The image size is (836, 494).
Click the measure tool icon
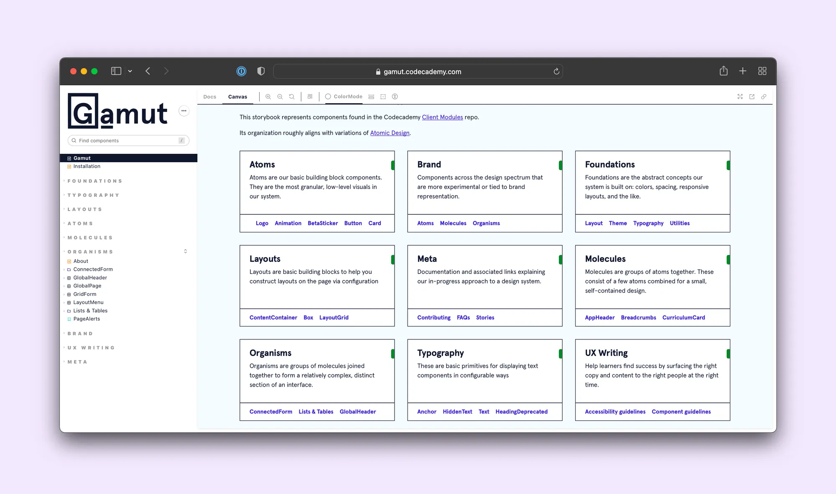pyautogui.click(x=371, y=97)
